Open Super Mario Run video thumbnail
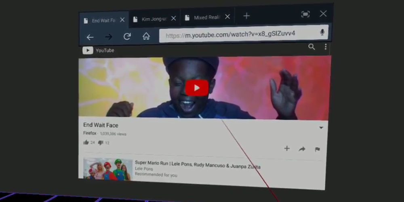404x202 pixels. [108, 169]
